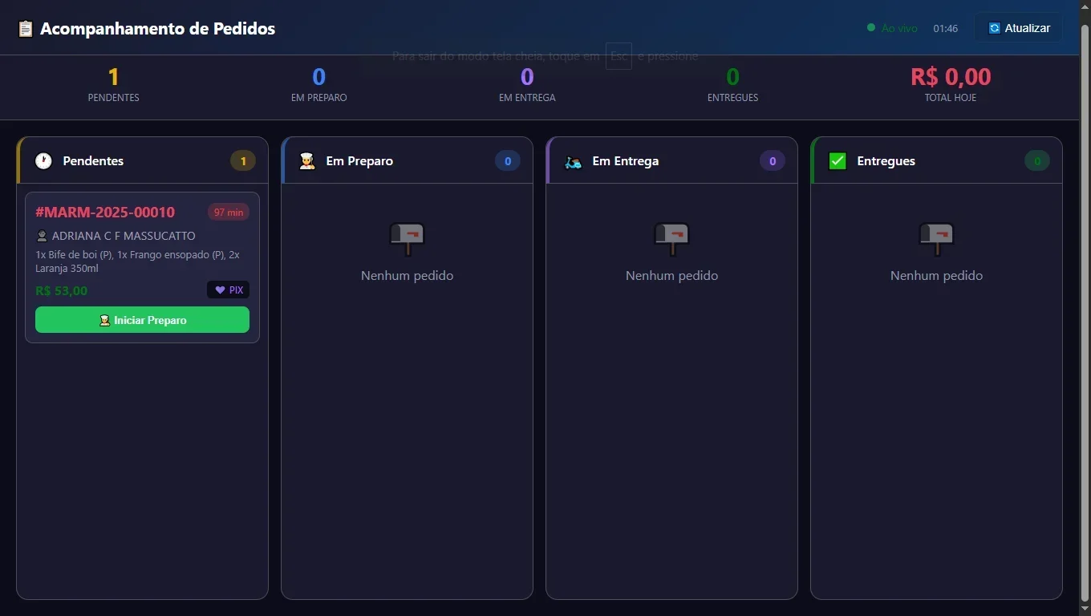
Task: Click the chef icon on Em Preparo column
Action: point(307,160)
